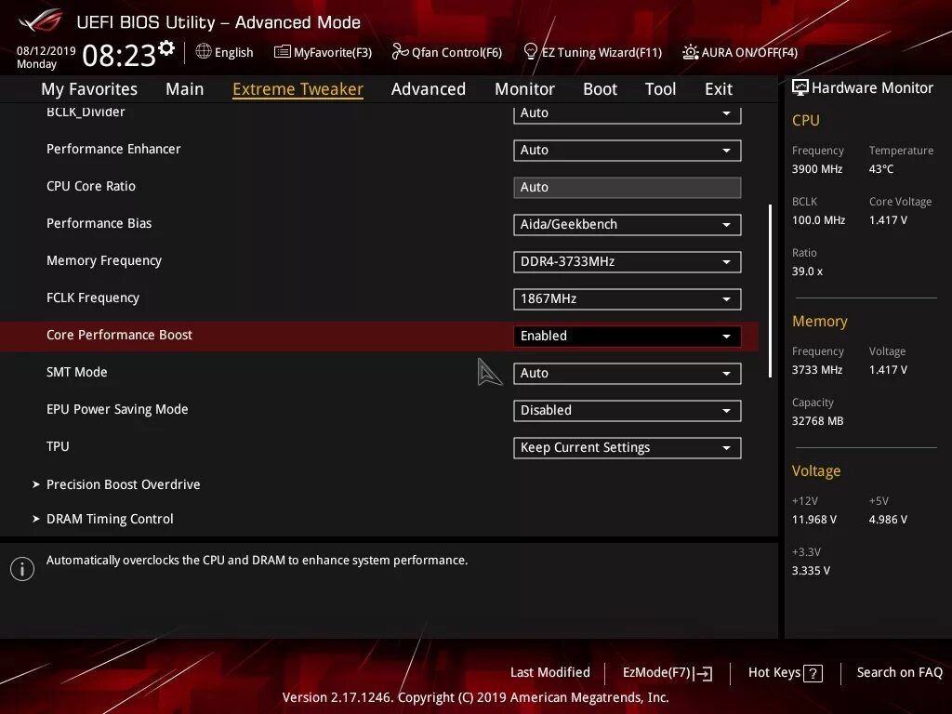Expand DRAM Timing Control

(x=110, y=519)
